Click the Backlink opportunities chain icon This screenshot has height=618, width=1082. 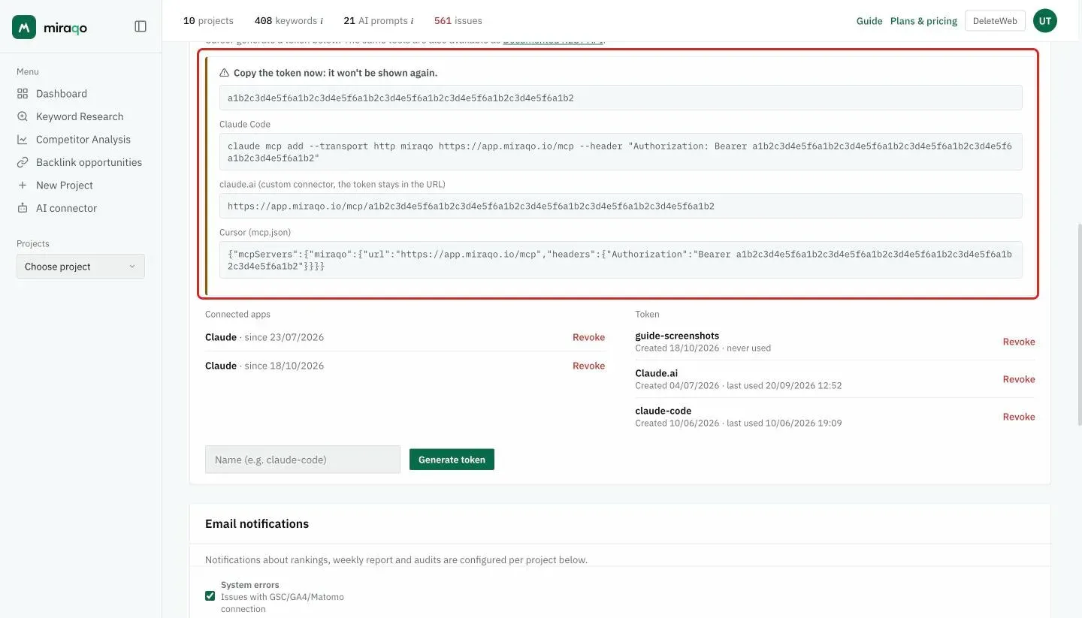23,162
